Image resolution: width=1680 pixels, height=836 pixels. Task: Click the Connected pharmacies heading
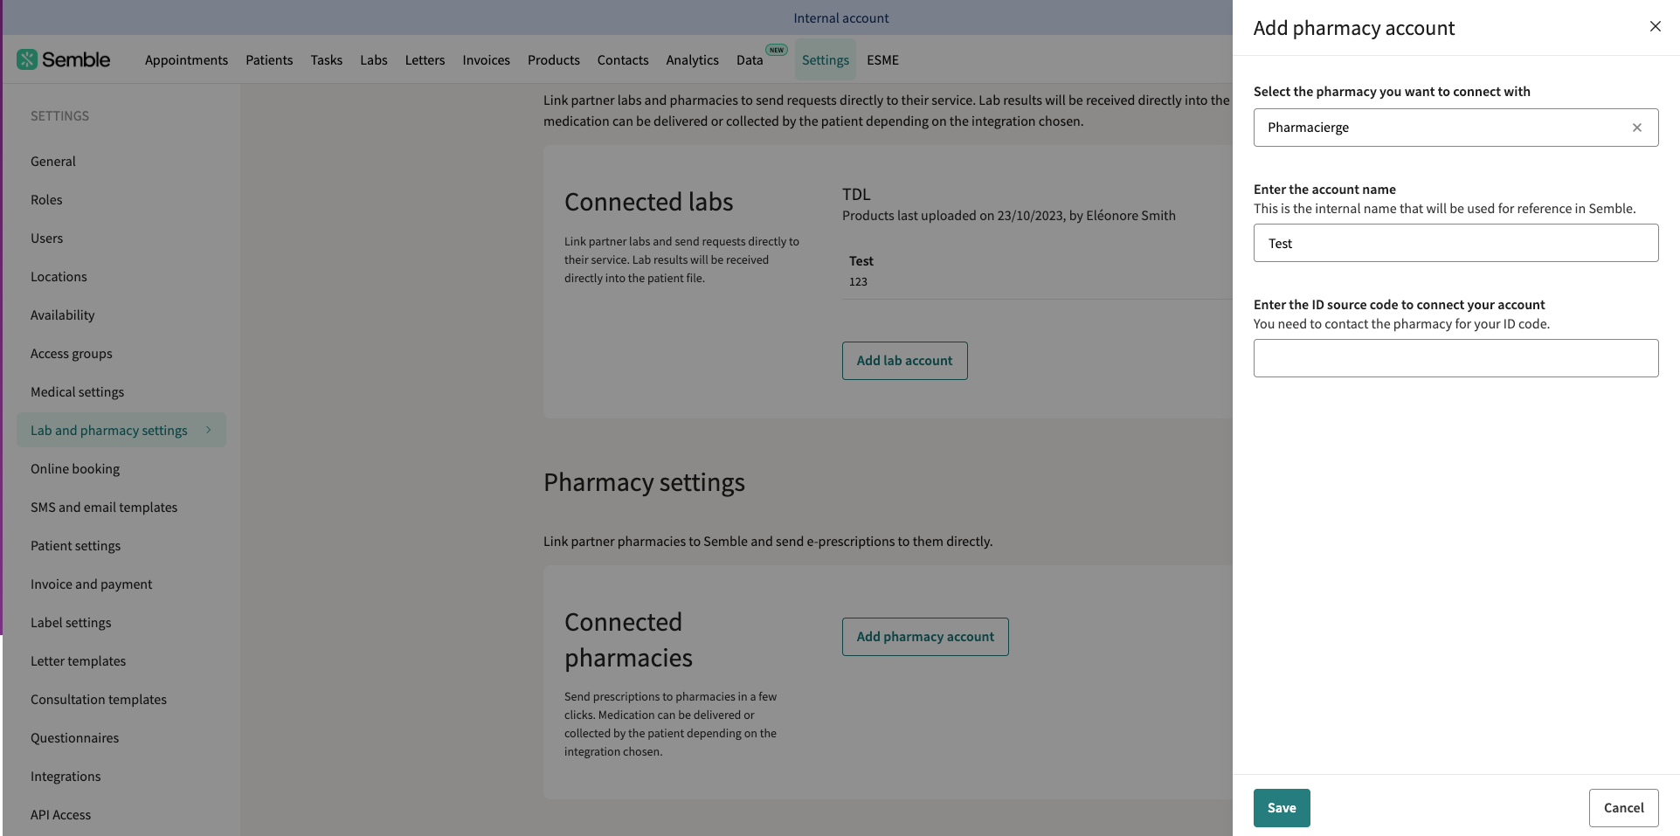[x=628, y=639]
